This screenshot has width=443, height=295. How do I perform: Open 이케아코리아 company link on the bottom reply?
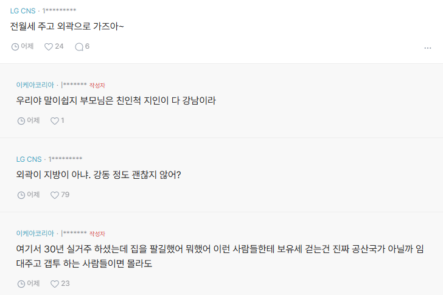[35, 234]
